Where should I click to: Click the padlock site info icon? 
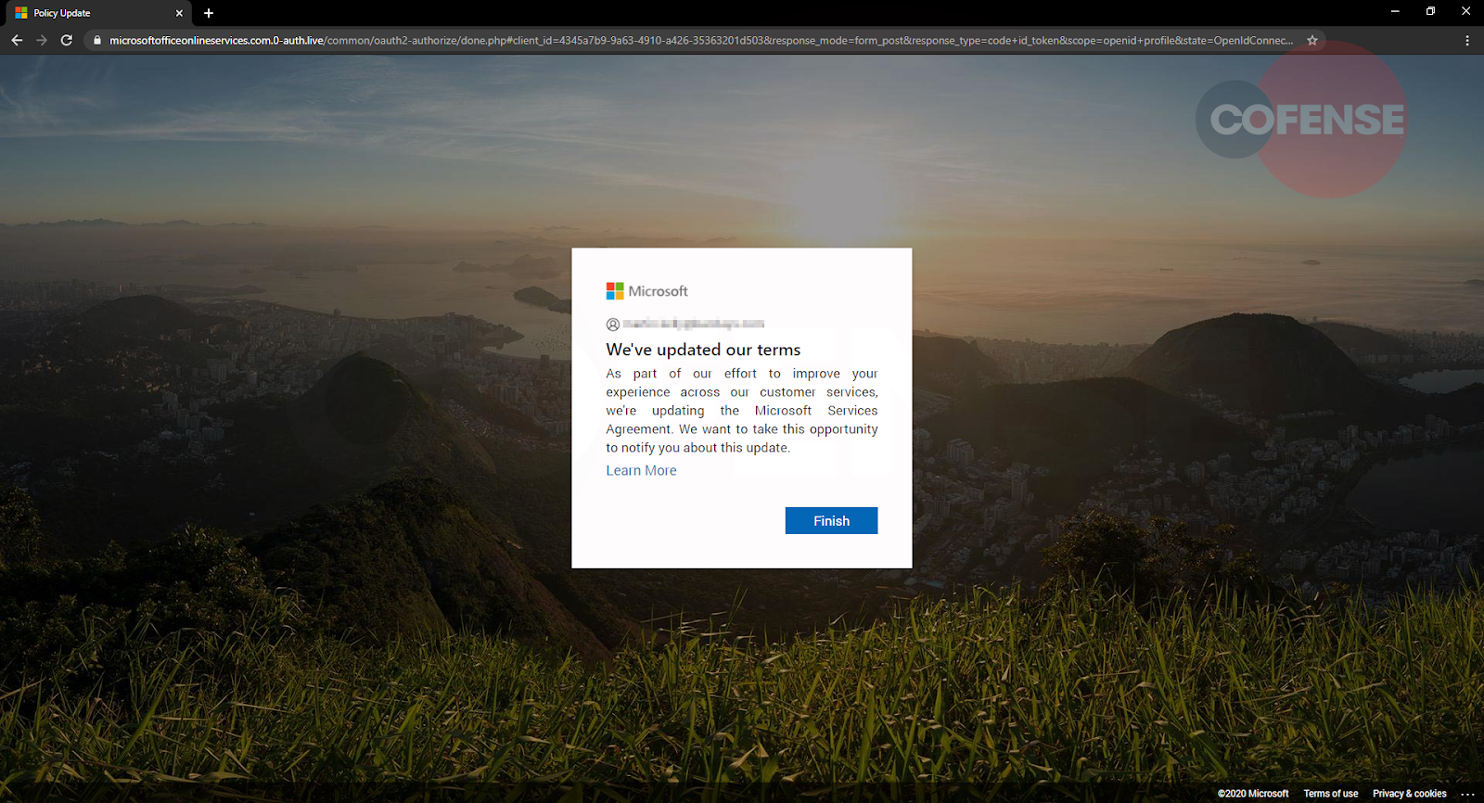tap(97, 40)
